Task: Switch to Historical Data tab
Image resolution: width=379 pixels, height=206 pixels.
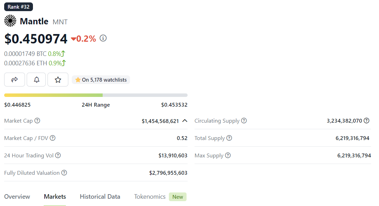Action: pyautogui.click(x=100, y=197)
